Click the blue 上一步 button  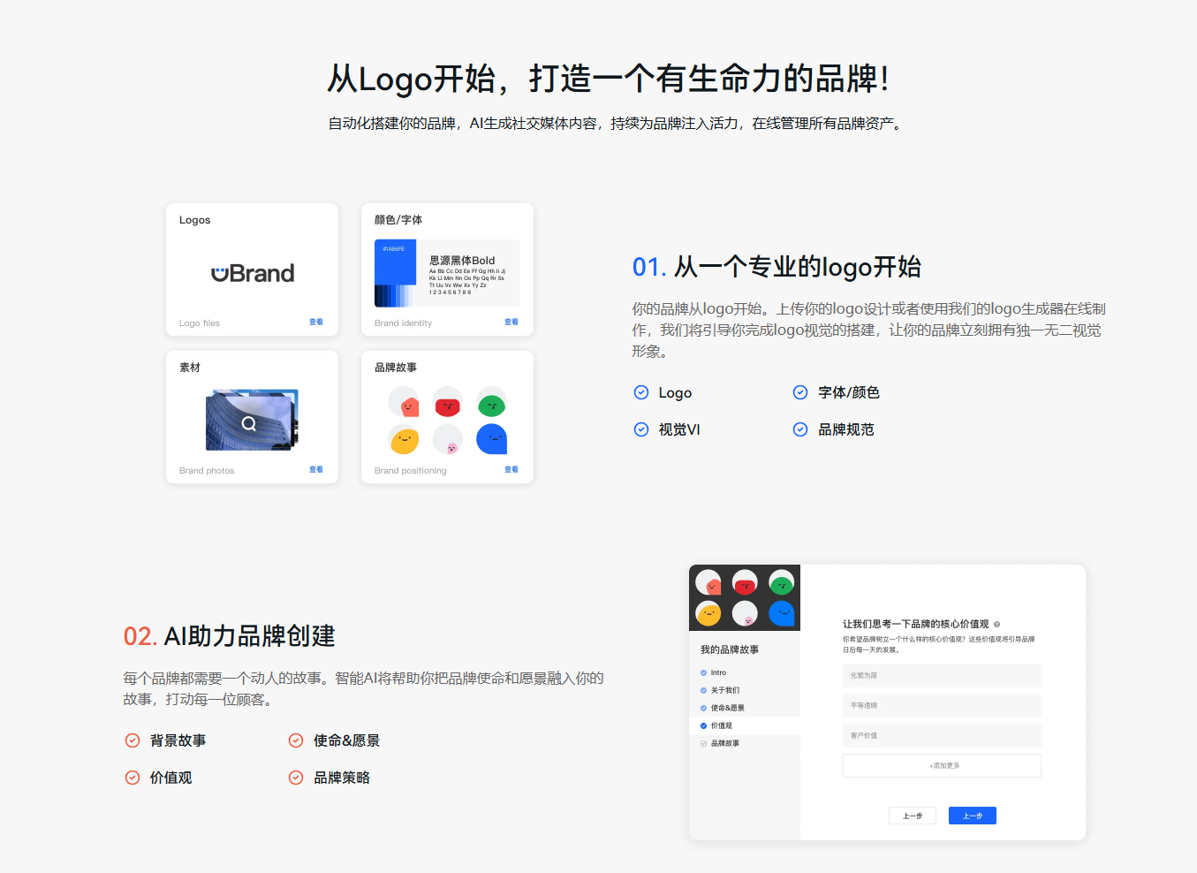pyautogui.click(x=972, y=816)
